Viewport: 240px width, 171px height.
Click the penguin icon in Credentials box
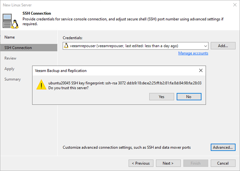click(66, 46)
